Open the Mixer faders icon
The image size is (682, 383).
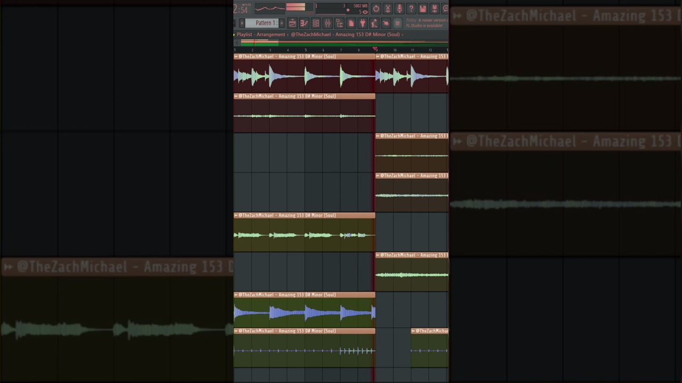[x=328, y=23]
